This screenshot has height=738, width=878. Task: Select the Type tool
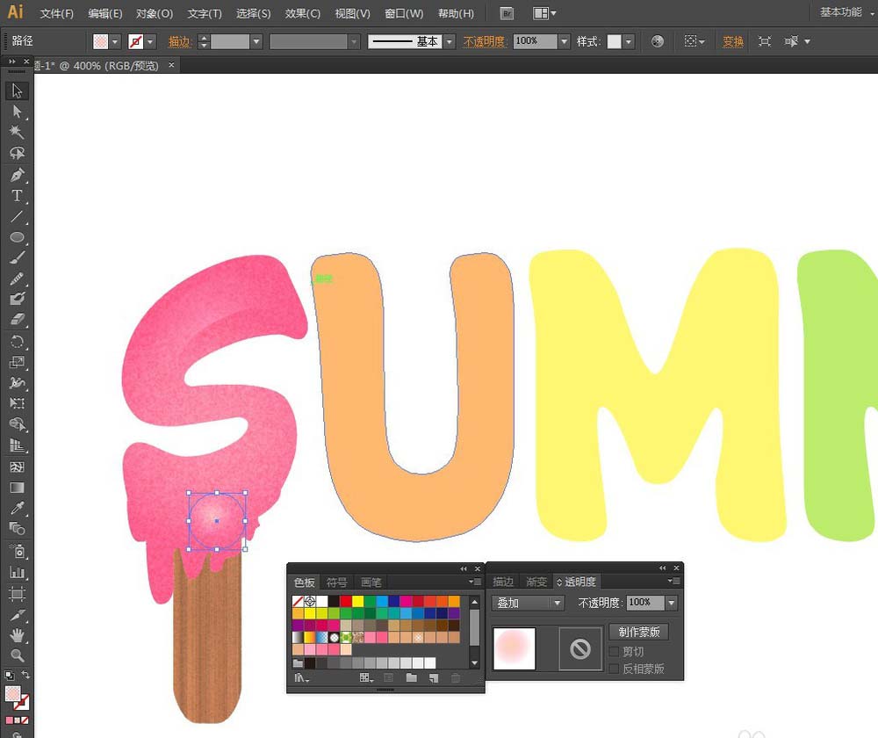[17, 196]
